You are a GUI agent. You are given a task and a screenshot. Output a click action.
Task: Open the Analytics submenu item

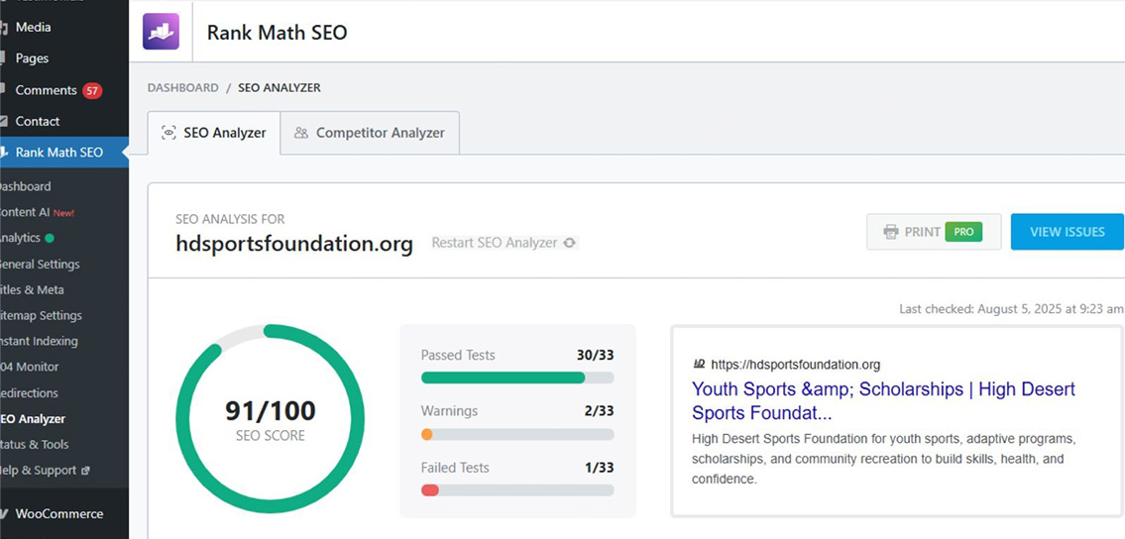22,238
